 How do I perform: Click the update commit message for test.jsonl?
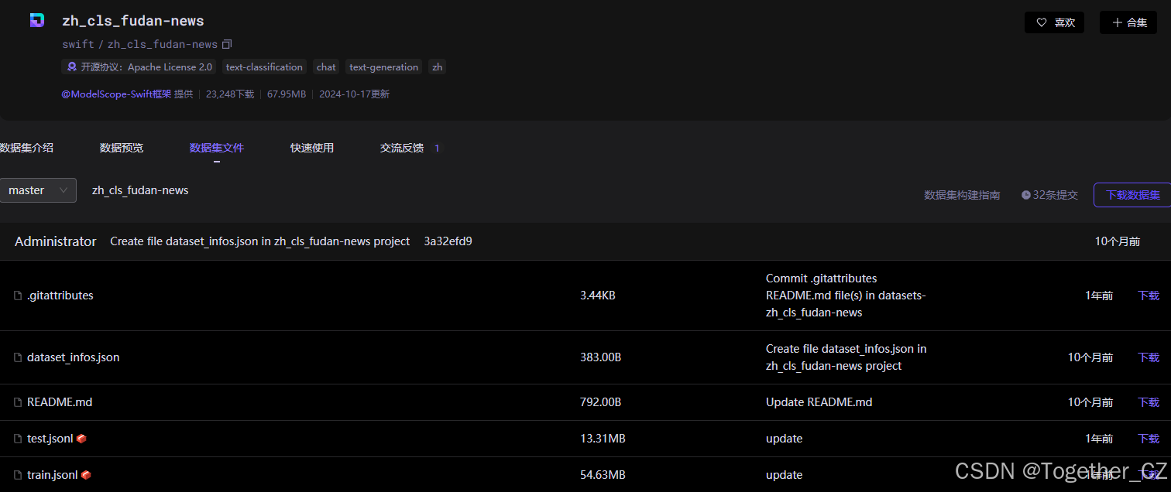tap(785, 439)
